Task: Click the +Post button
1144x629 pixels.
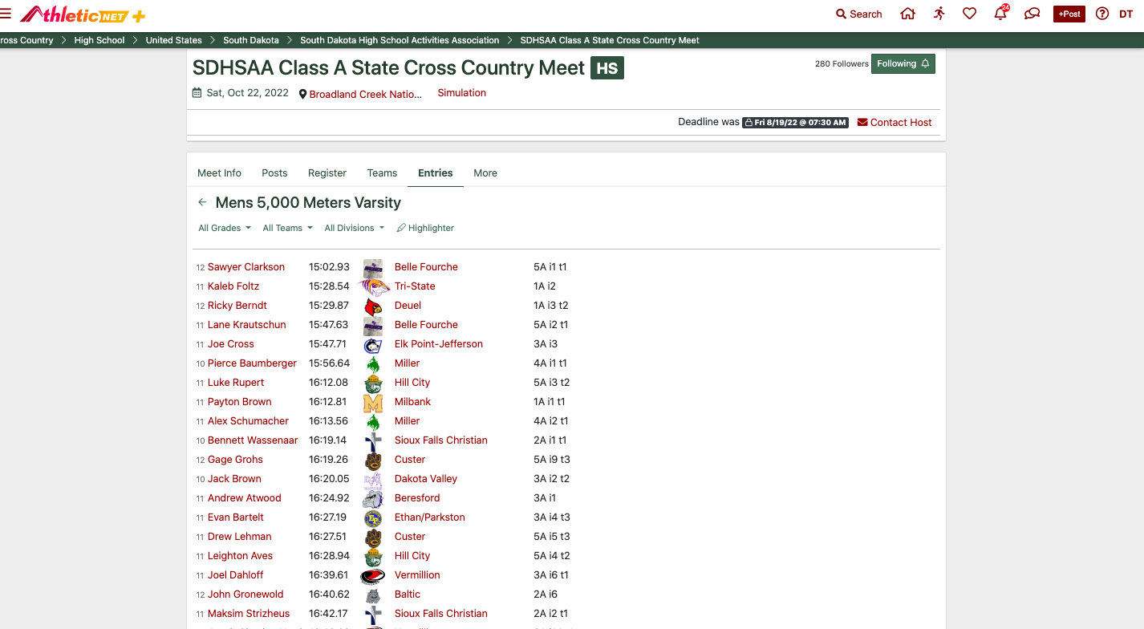Action: 1069,14
